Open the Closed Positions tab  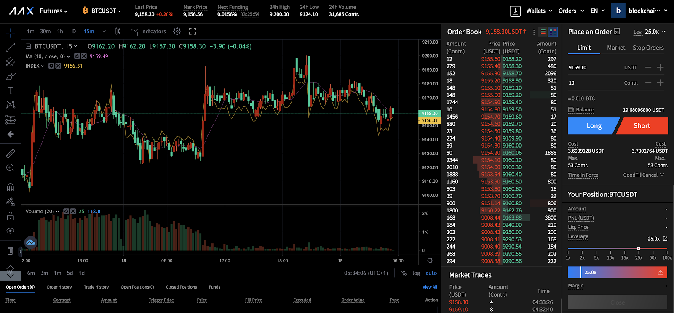coord(181,287)
